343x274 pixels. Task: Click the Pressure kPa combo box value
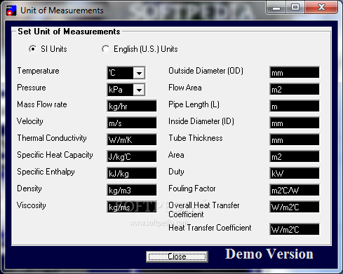[120, 90]
